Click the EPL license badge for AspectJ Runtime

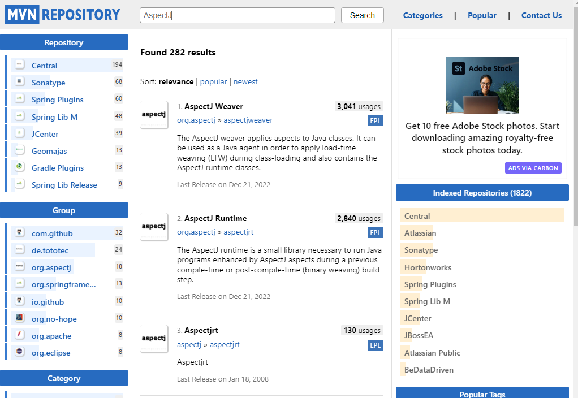coord(376,233)
